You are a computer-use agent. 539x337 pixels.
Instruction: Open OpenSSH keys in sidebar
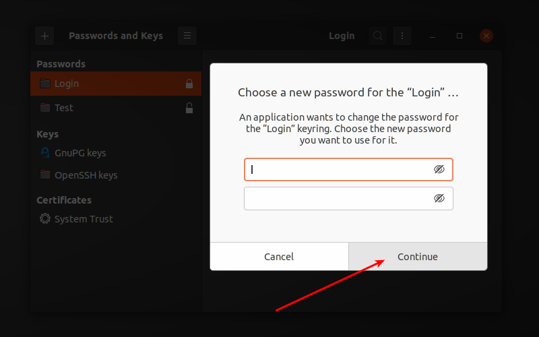[86, 175]
